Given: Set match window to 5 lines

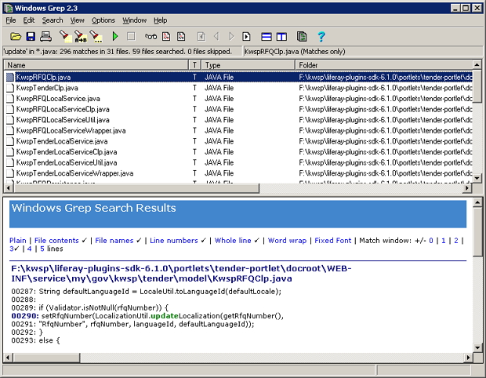Looking at the screenshot, I should (42, 249).
